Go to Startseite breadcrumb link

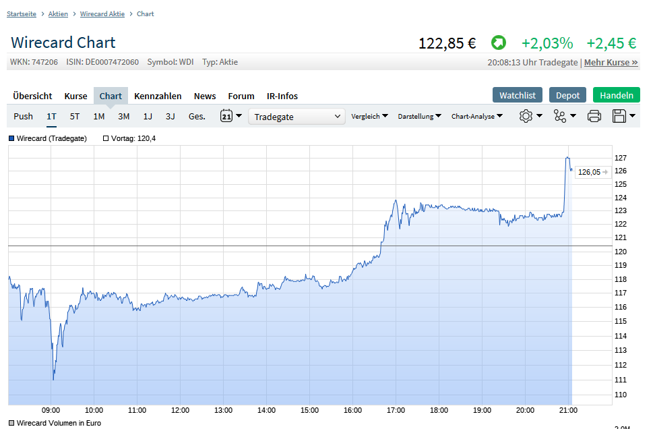(22, 13)
